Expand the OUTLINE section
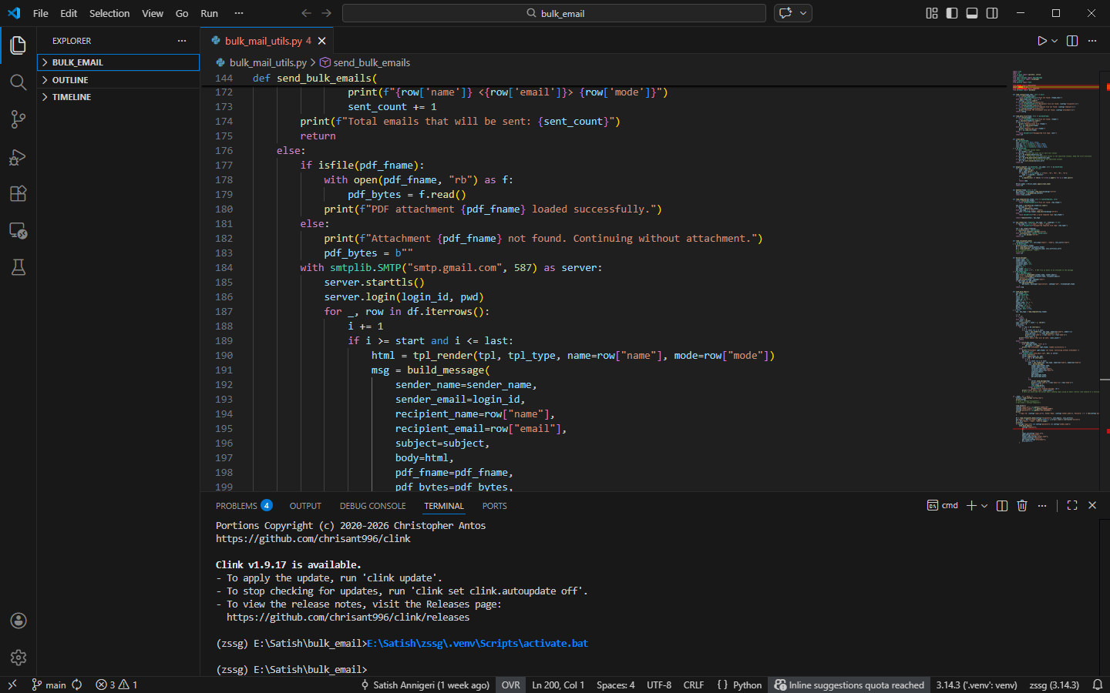 [118, 80]
